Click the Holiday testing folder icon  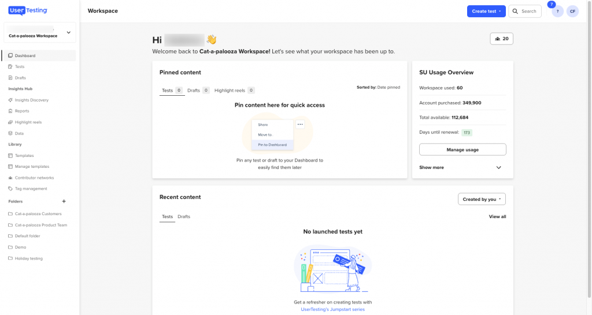click(10, 258)
